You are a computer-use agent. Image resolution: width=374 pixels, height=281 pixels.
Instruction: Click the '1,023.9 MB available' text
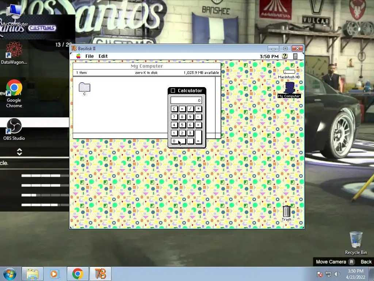tap(201, 73)
